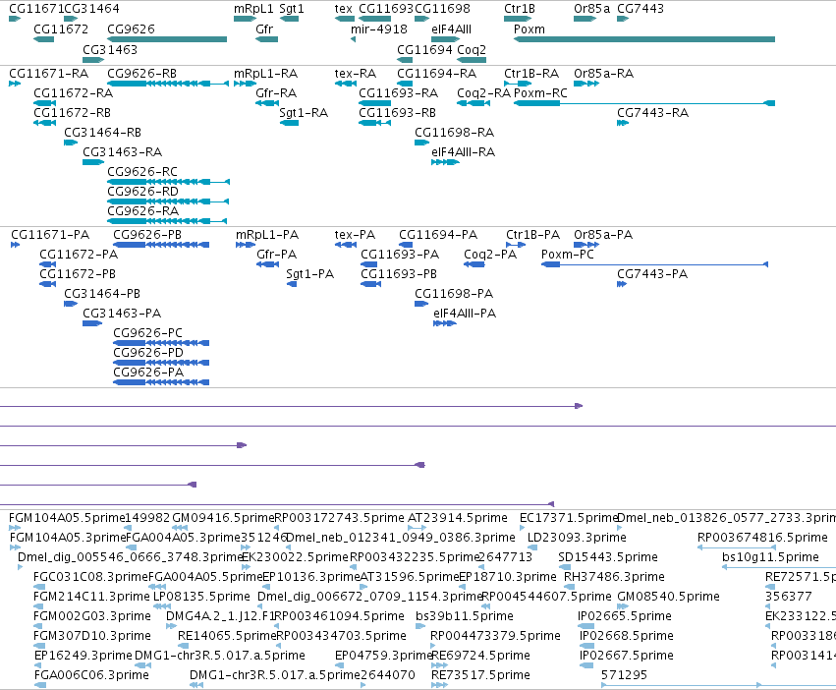The image size is (836, 690).
Task: Select the RE14065.5prime EST label
Action: tap(227, 636)
